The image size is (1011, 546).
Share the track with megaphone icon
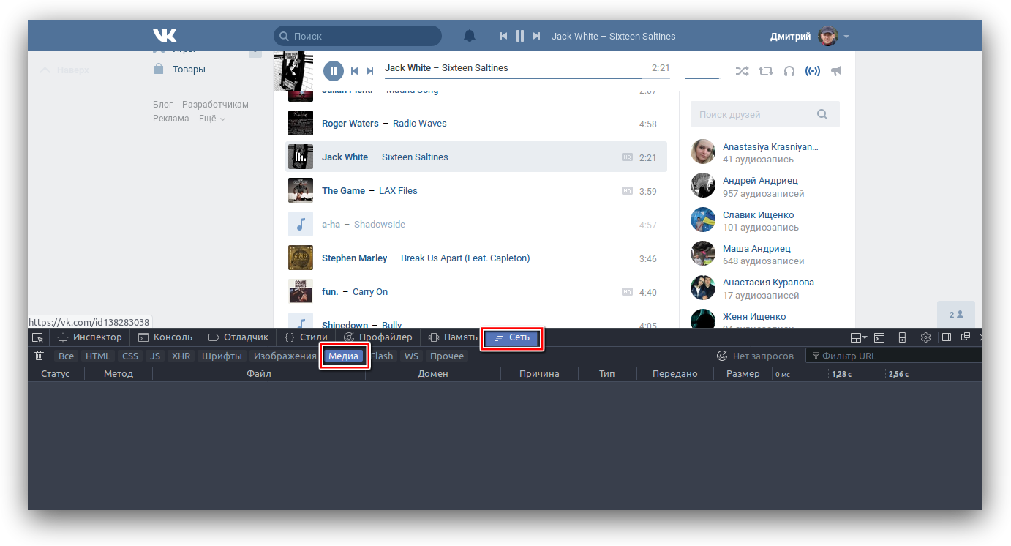click(836, 71)
